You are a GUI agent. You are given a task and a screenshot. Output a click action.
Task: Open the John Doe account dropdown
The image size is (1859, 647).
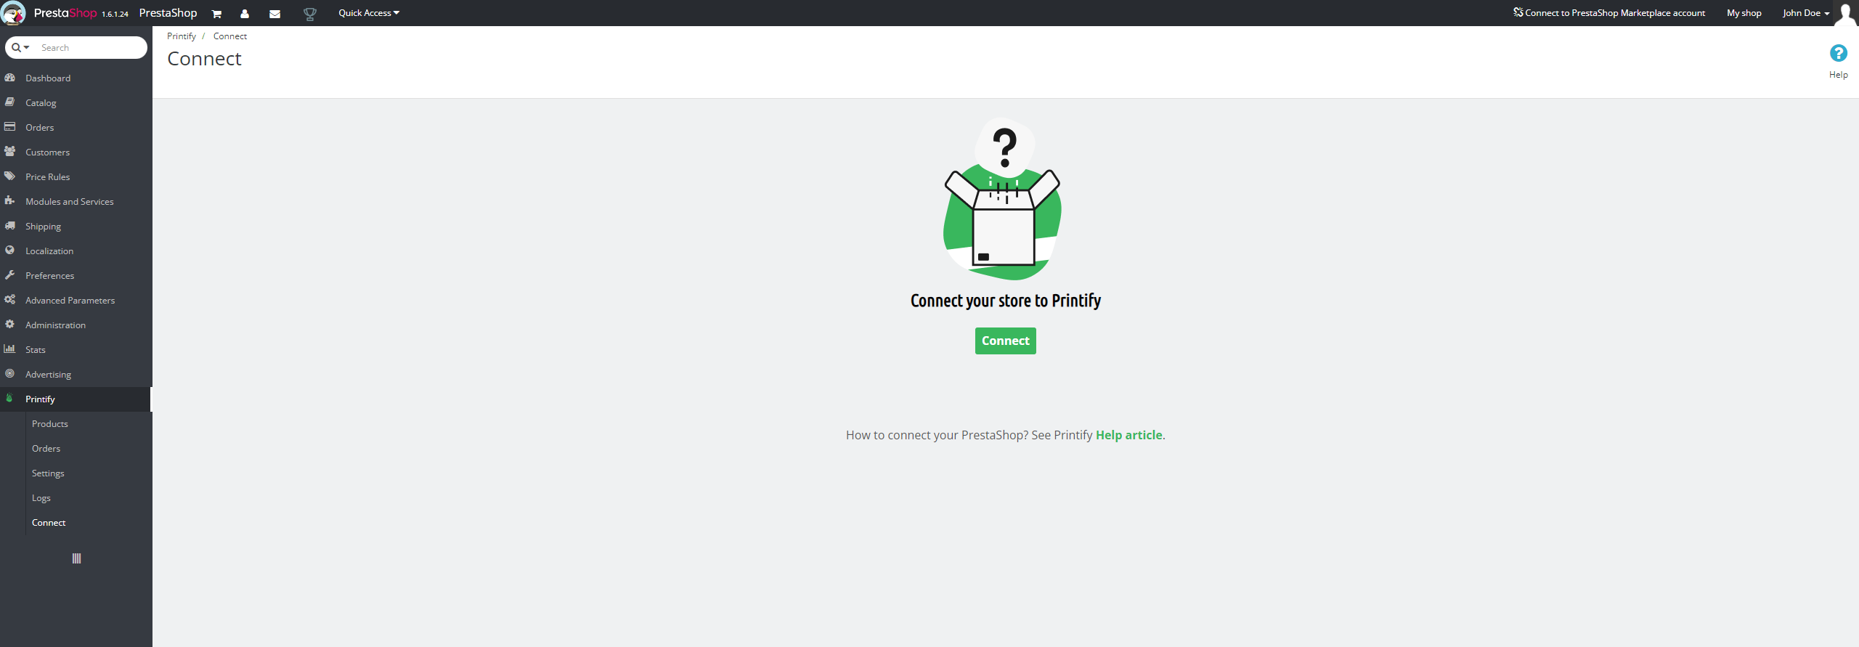pos(1805,13)
